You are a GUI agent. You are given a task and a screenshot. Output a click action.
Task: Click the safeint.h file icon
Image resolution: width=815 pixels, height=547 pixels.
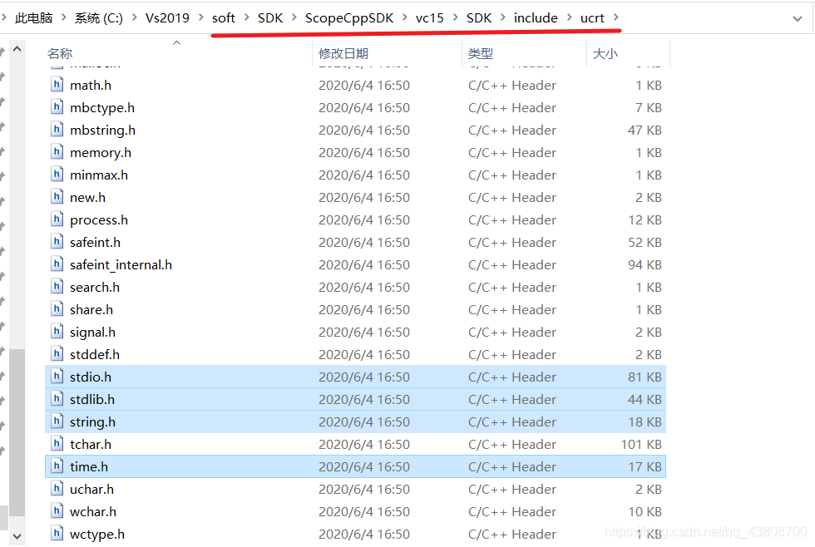[x=57, y=242]
